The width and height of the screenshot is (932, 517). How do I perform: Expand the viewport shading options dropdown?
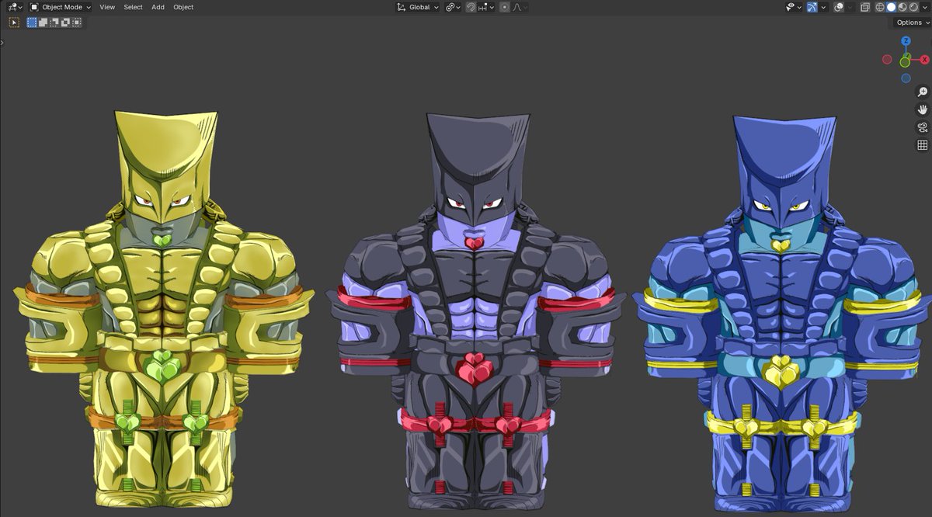click(925, 7)
